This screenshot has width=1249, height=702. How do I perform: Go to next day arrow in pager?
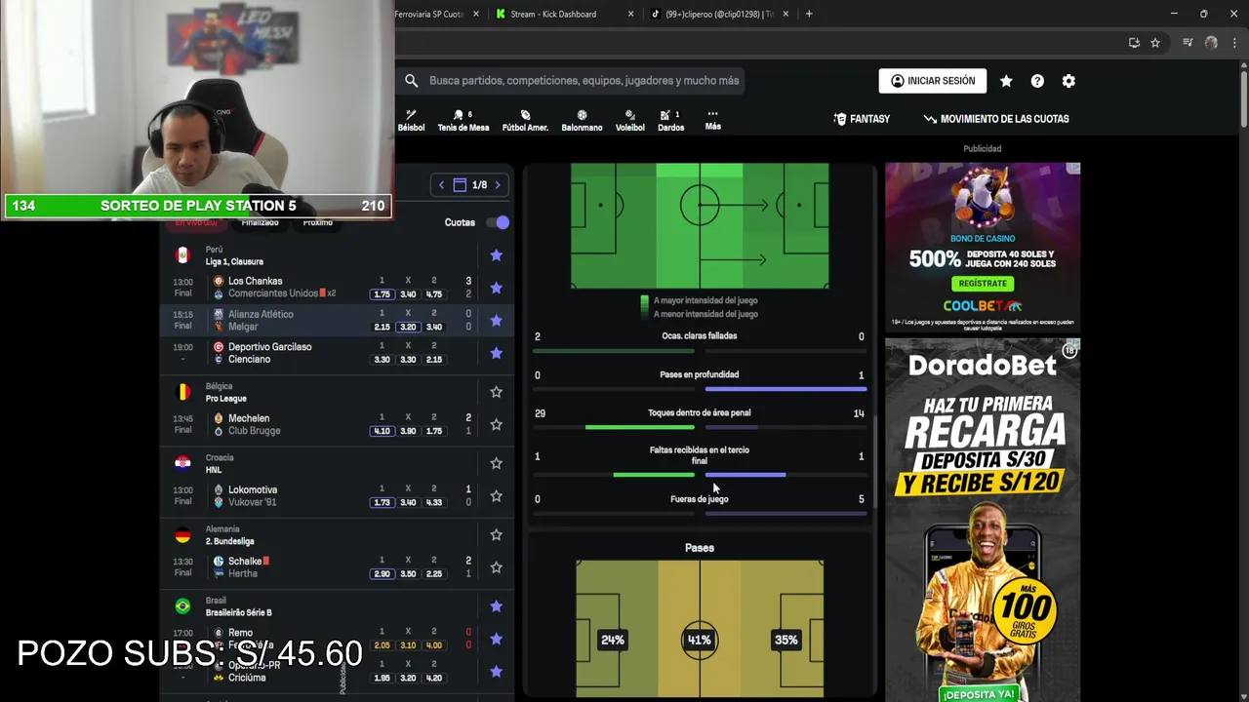click(498, 184)
